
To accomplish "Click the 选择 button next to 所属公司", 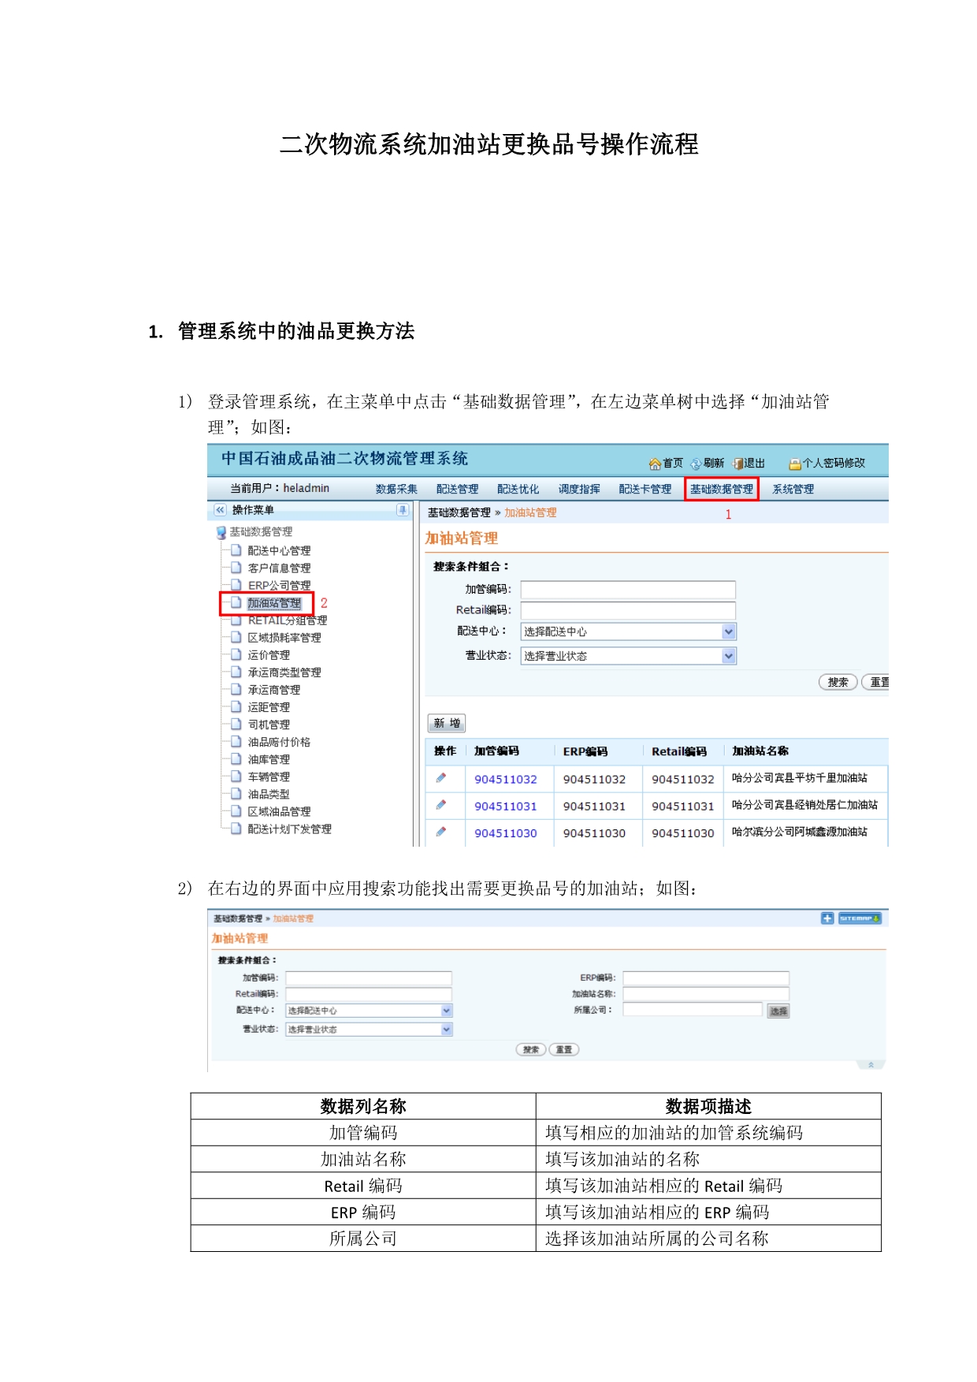I will click(x=778, y=1011).
